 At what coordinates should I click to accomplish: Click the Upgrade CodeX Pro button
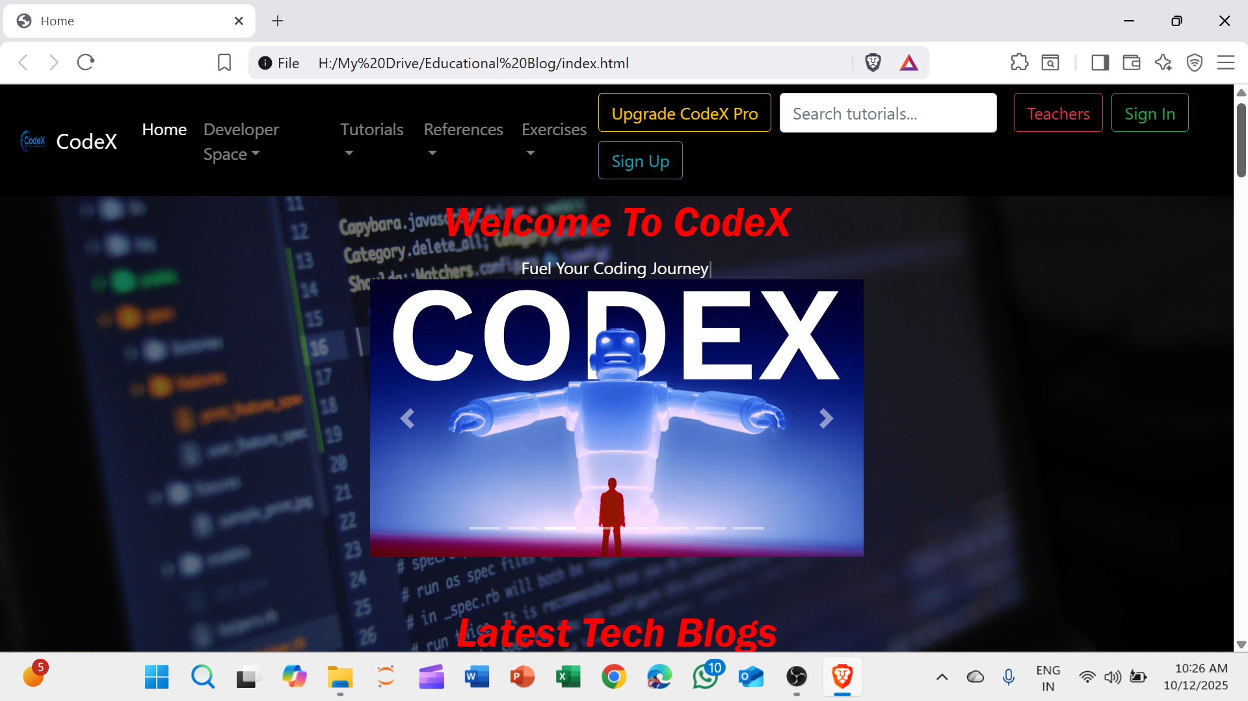click(684, 112)
